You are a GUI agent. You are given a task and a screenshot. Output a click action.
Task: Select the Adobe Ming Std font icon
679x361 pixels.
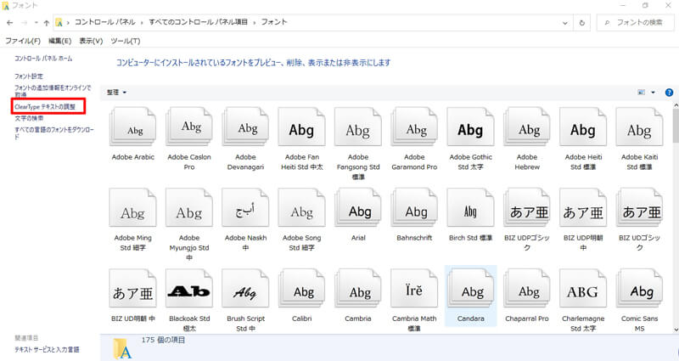[132, 208]
